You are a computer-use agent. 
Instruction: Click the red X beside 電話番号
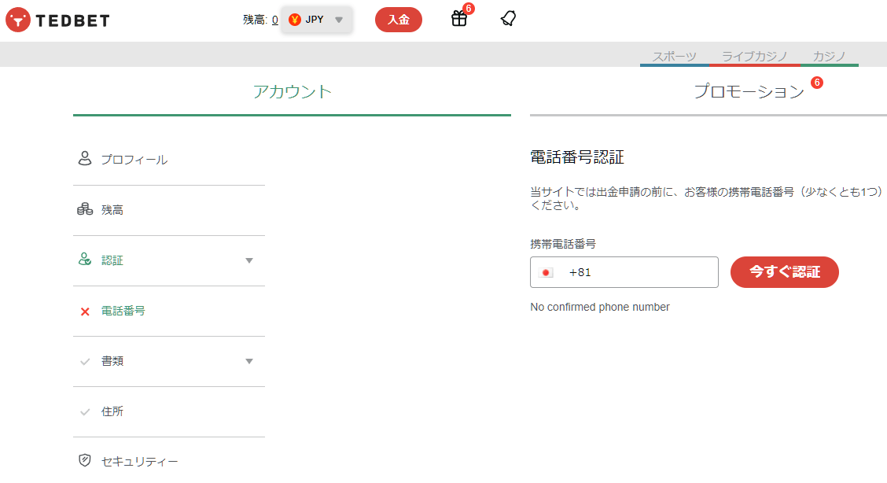point(85,311)
